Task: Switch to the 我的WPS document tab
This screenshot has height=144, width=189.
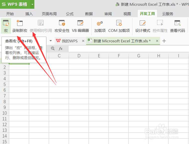Action: (70, 41)
